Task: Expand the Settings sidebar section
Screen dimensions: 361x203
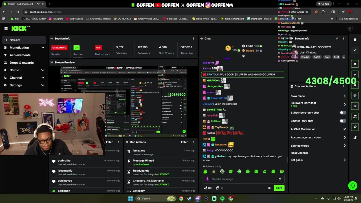Action: point(24,85)
